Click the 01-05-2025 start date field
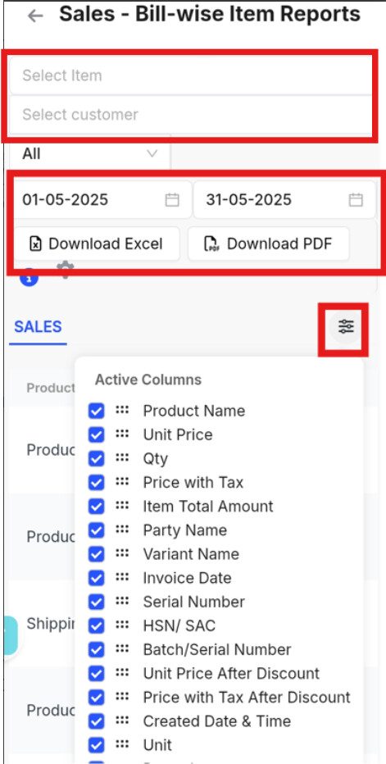This screenshot has width=386, height=764. (102, 200)
